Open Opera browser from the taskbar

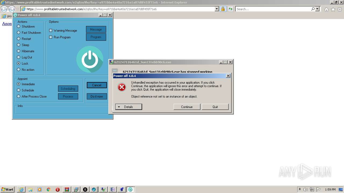pyautogui.click(x=58, y=190)
